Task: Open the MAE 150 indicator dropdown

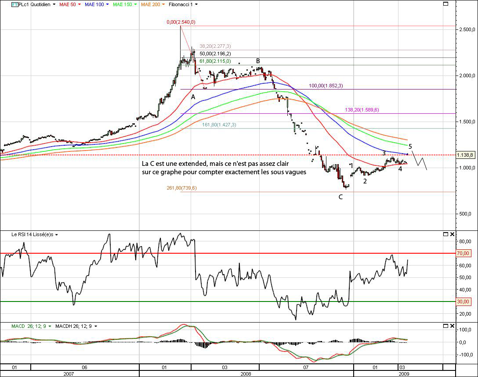Action: (137, 4)
